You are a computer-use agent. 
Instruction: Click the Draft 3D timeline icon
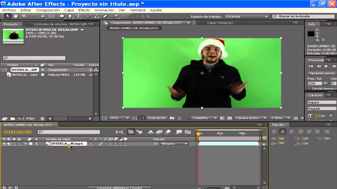[x=140, y=132]
